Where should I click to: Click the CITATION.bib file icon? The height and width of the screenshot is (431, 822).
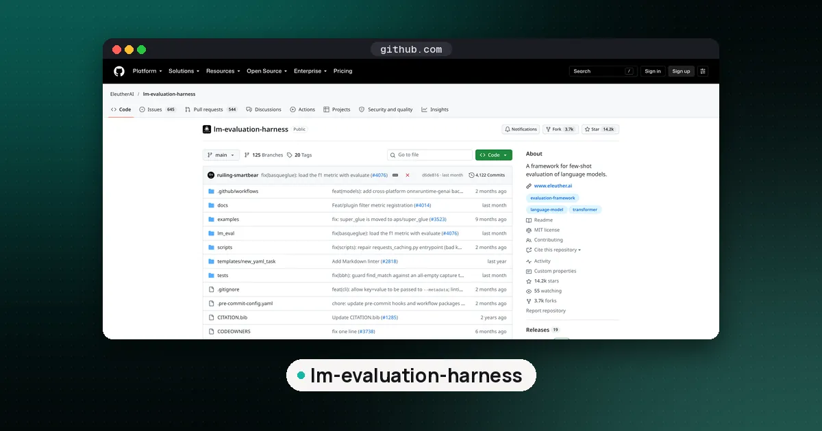click(x=212, y=317)
